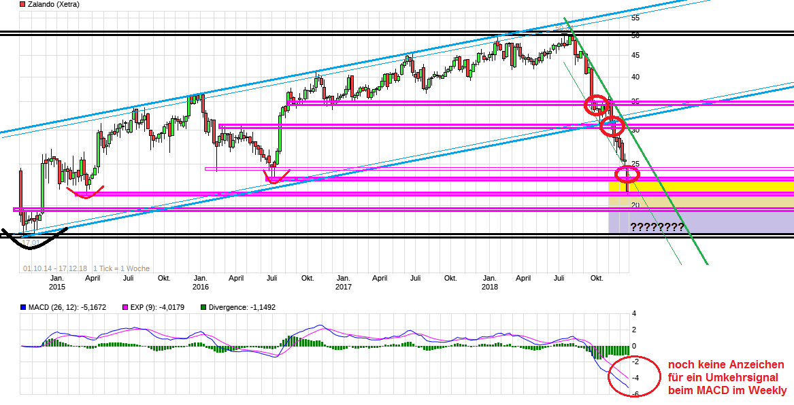Screen dimensions: 794x405
Task: Click the 'Zalando (Xetra)' chart title
Action: tap(54, 5)
